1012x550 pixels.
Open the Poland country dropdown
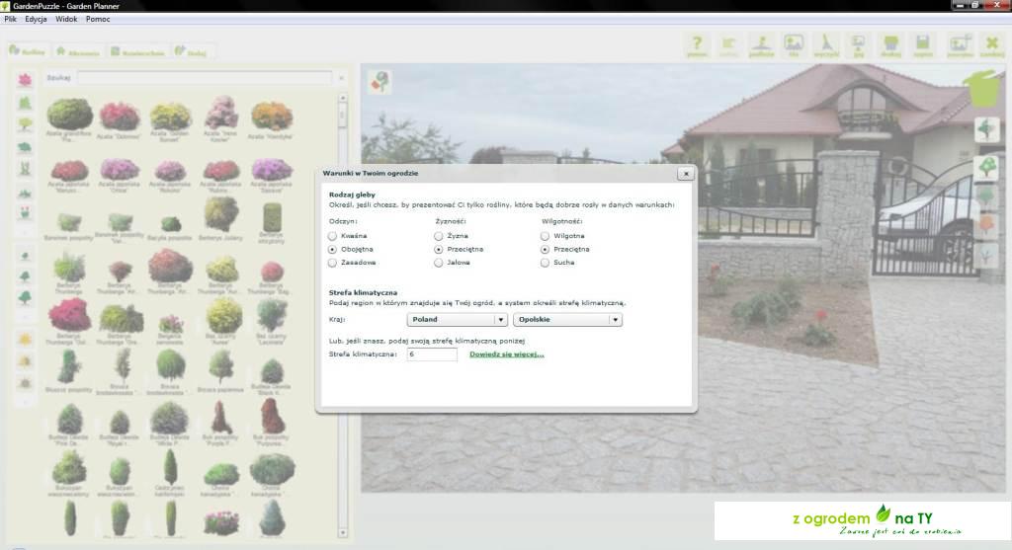click(x=457, y=320)
